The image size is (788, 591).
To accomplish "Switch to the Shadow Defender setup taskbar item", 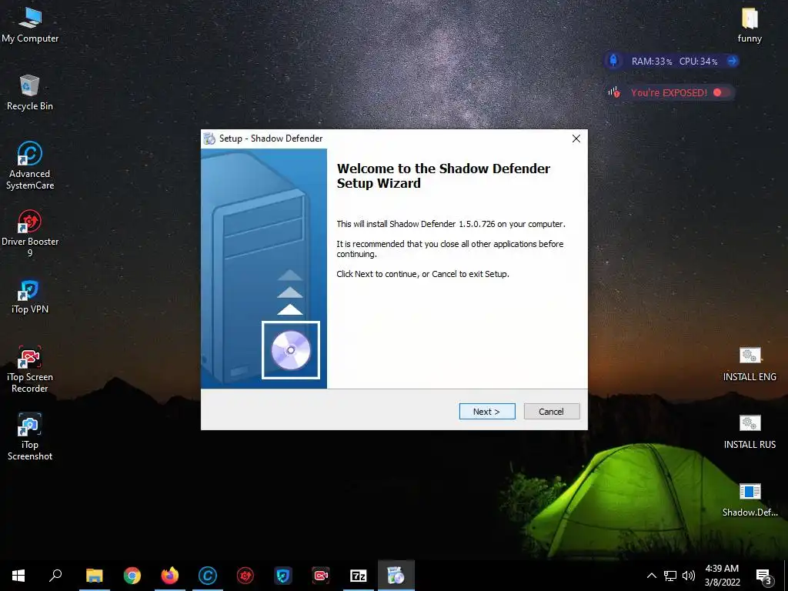I will (x=396, y=576).
